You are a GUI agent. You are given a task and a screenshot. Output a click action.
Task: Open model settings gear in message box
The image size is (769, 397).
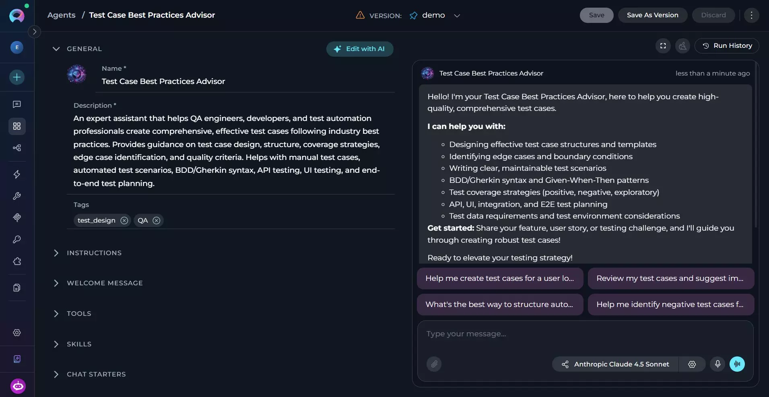pos(692,364)
